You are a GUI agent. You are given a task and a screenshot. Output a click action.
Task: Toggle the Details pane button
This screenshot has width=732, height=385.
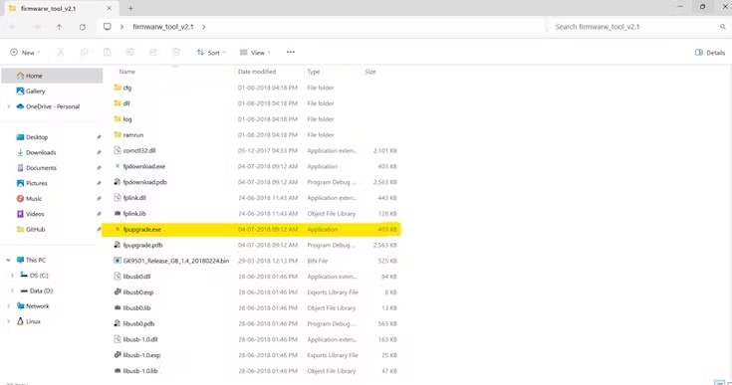[x=709, y=52]
